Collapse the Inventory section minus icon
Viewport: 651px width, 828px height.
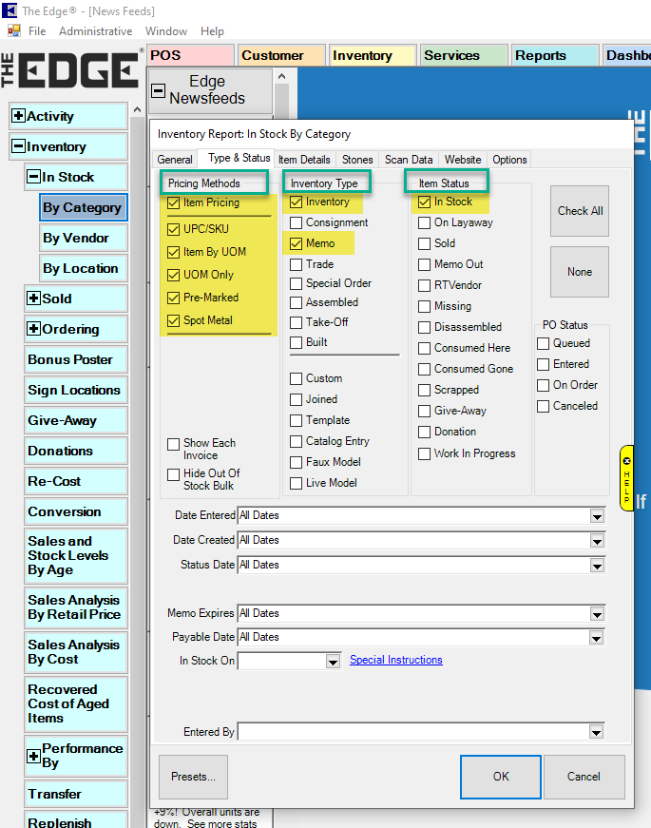click(x=18, y=146)
